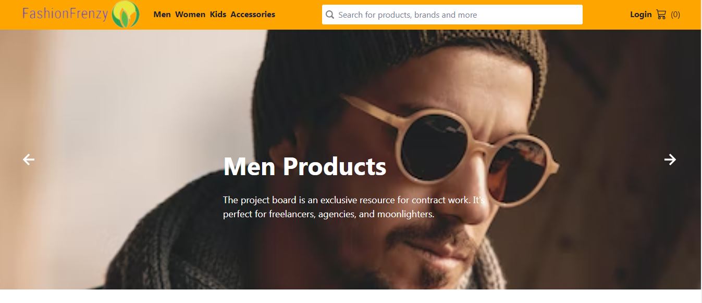Click the shopping cart icon
The height and width of the screenshot is (303, 702).
(x=661, y=15)
